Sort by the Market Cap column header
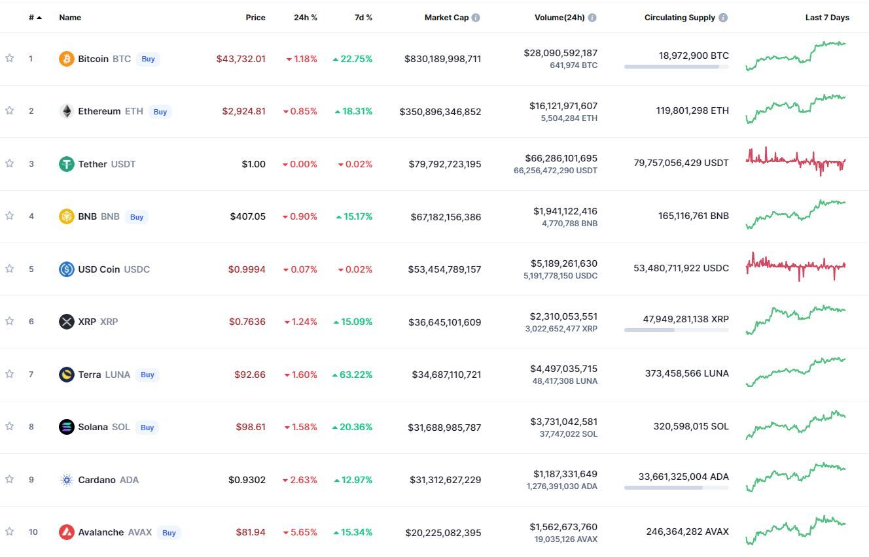The width and height of the screenshot is (869, 557). point(446,18)
